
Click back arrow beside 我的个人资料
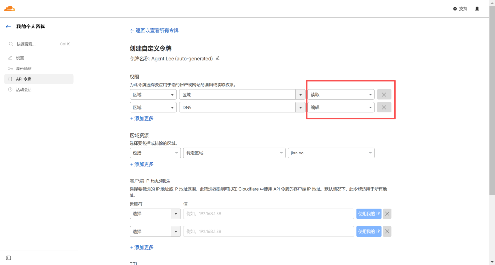point(8,27)
